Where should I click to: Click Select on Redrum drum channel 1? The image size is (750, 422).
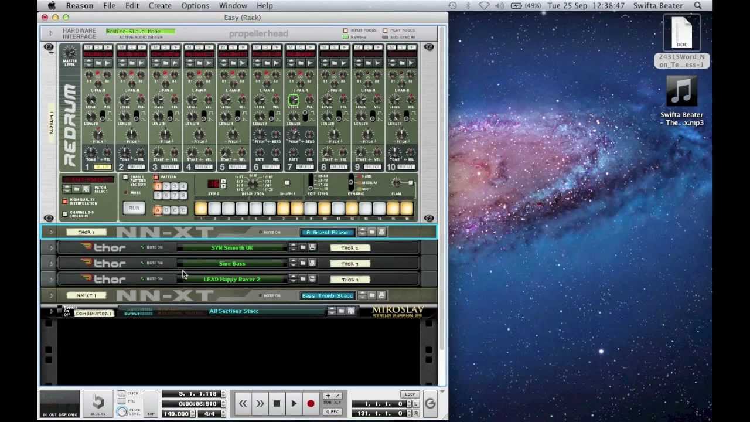[102, 168]
